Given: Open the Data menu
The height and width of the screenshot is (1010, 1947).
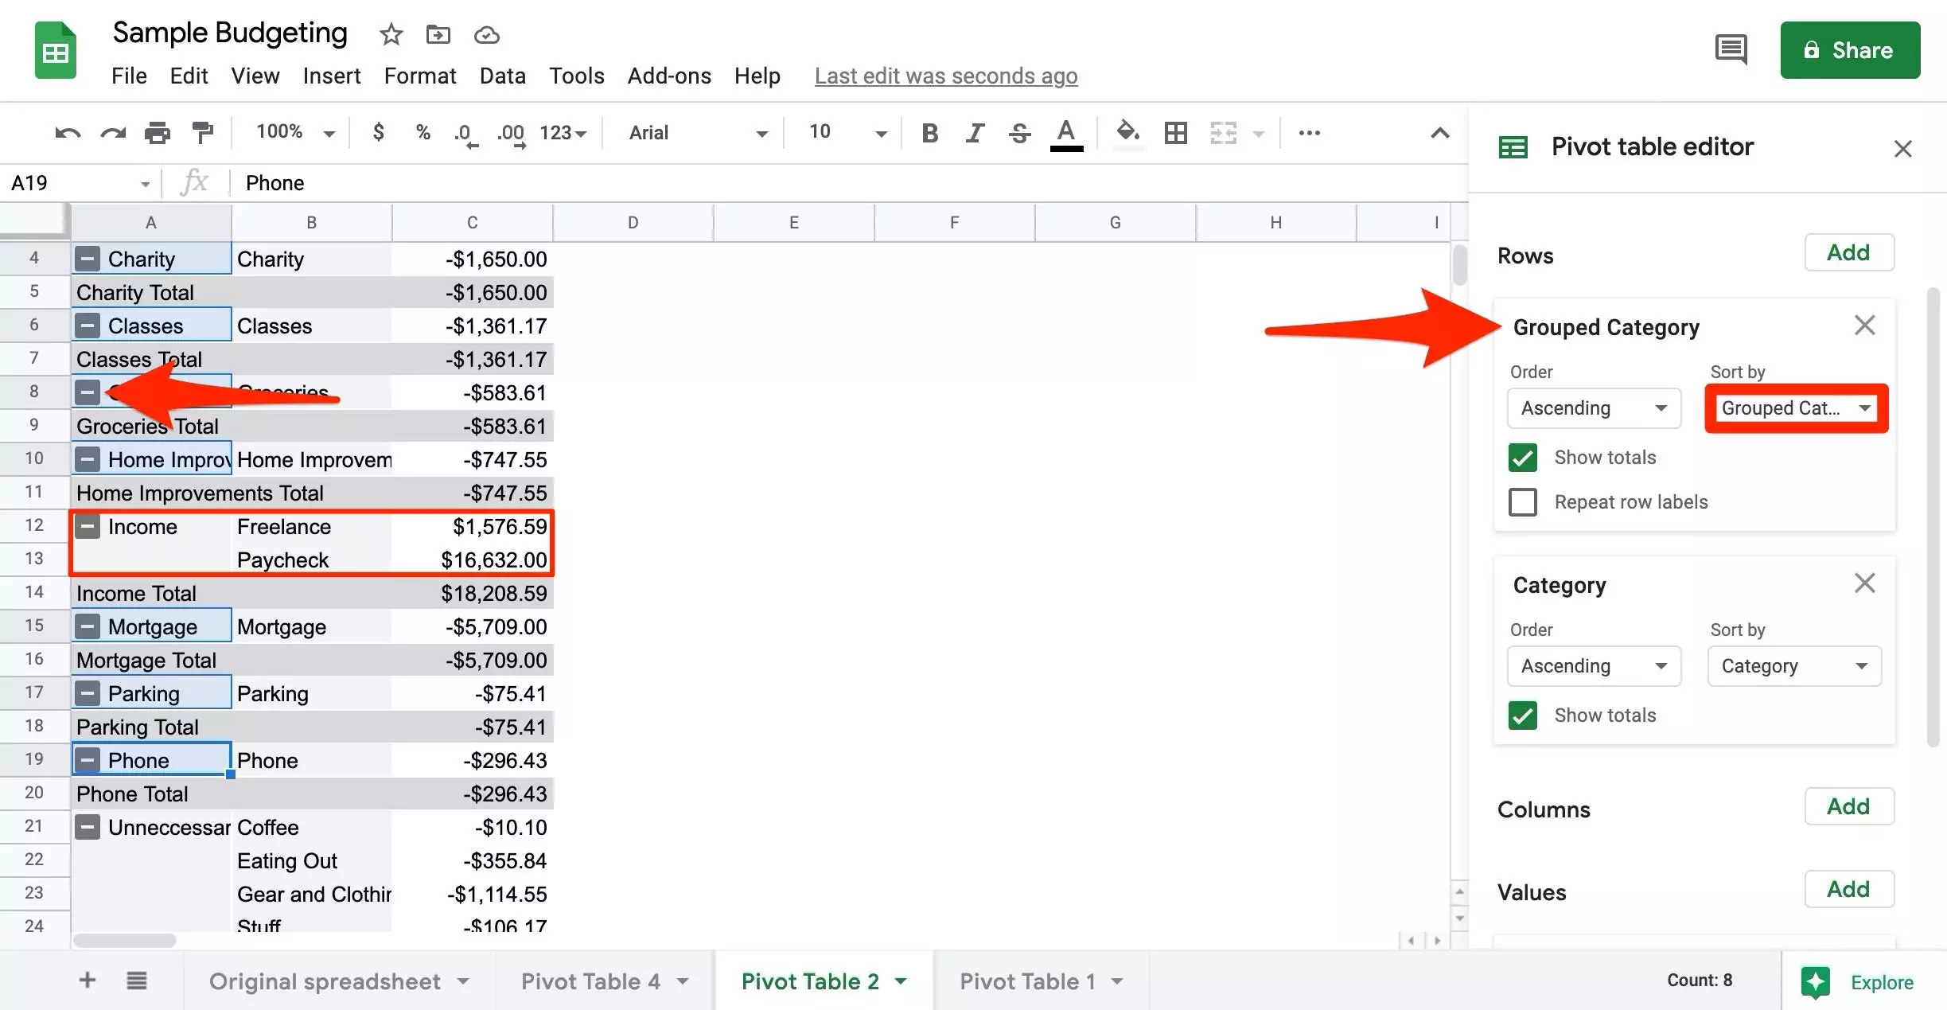Looking at the screenshot, I should pos(502,76).
